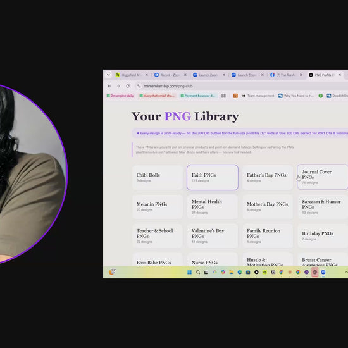Click the green circle icon bookmark
The height and width of the screenshot is (348, 348).
coord(321,96)
